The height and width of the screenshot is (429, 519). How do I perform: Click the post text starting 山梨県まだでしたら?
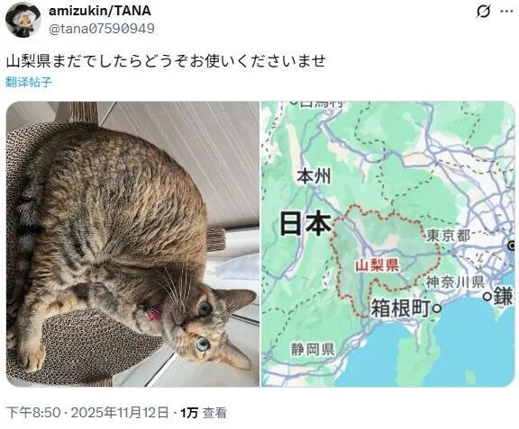click(166, 61)
